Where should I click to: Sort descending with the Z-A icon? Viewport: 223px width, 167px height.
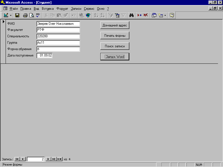pos(103,15)
